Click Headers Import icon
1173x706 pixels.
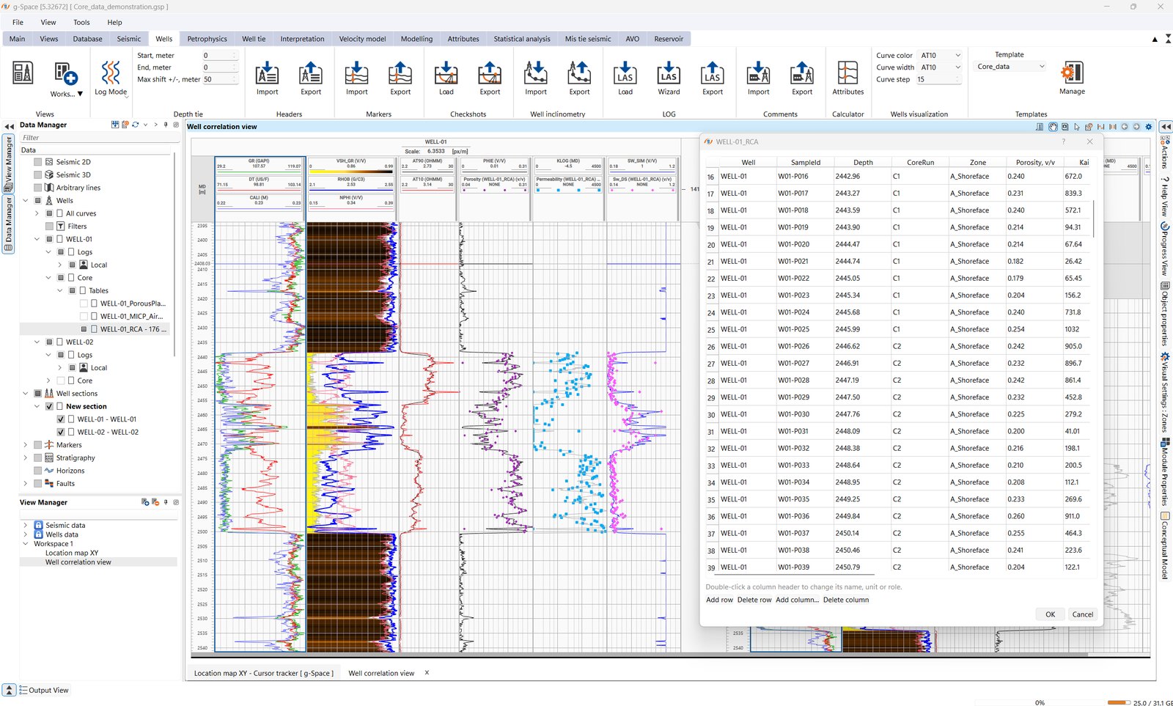pyautogui.click(x=267, y=73)
